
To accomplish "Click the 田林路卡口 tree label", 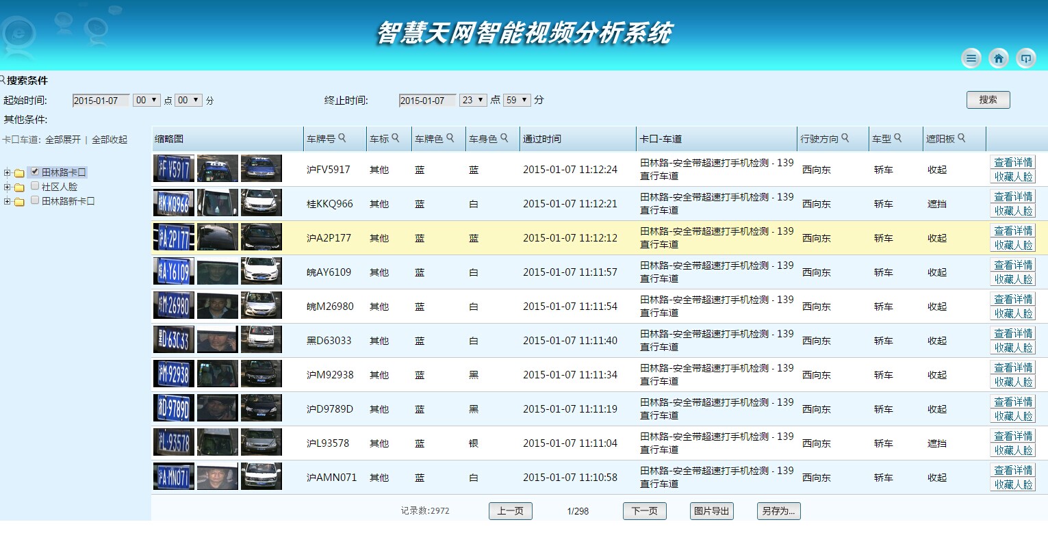I will coord(64,172).
